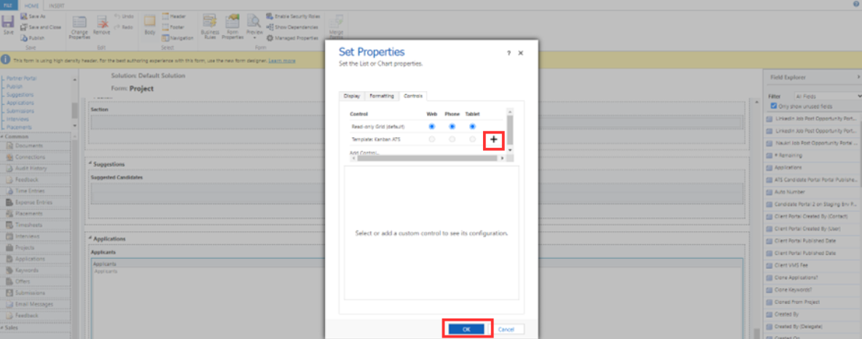Close the Set Properties dialog
The width and height of the screenshot is (862, 339).
click(520, 52)
